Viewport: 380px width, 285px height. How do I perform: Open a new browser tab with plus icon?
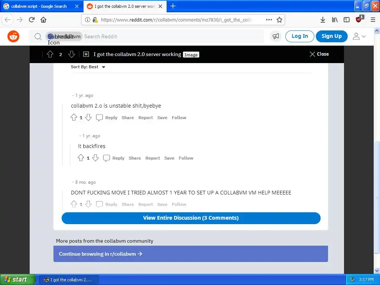click(x=173, y=6)
